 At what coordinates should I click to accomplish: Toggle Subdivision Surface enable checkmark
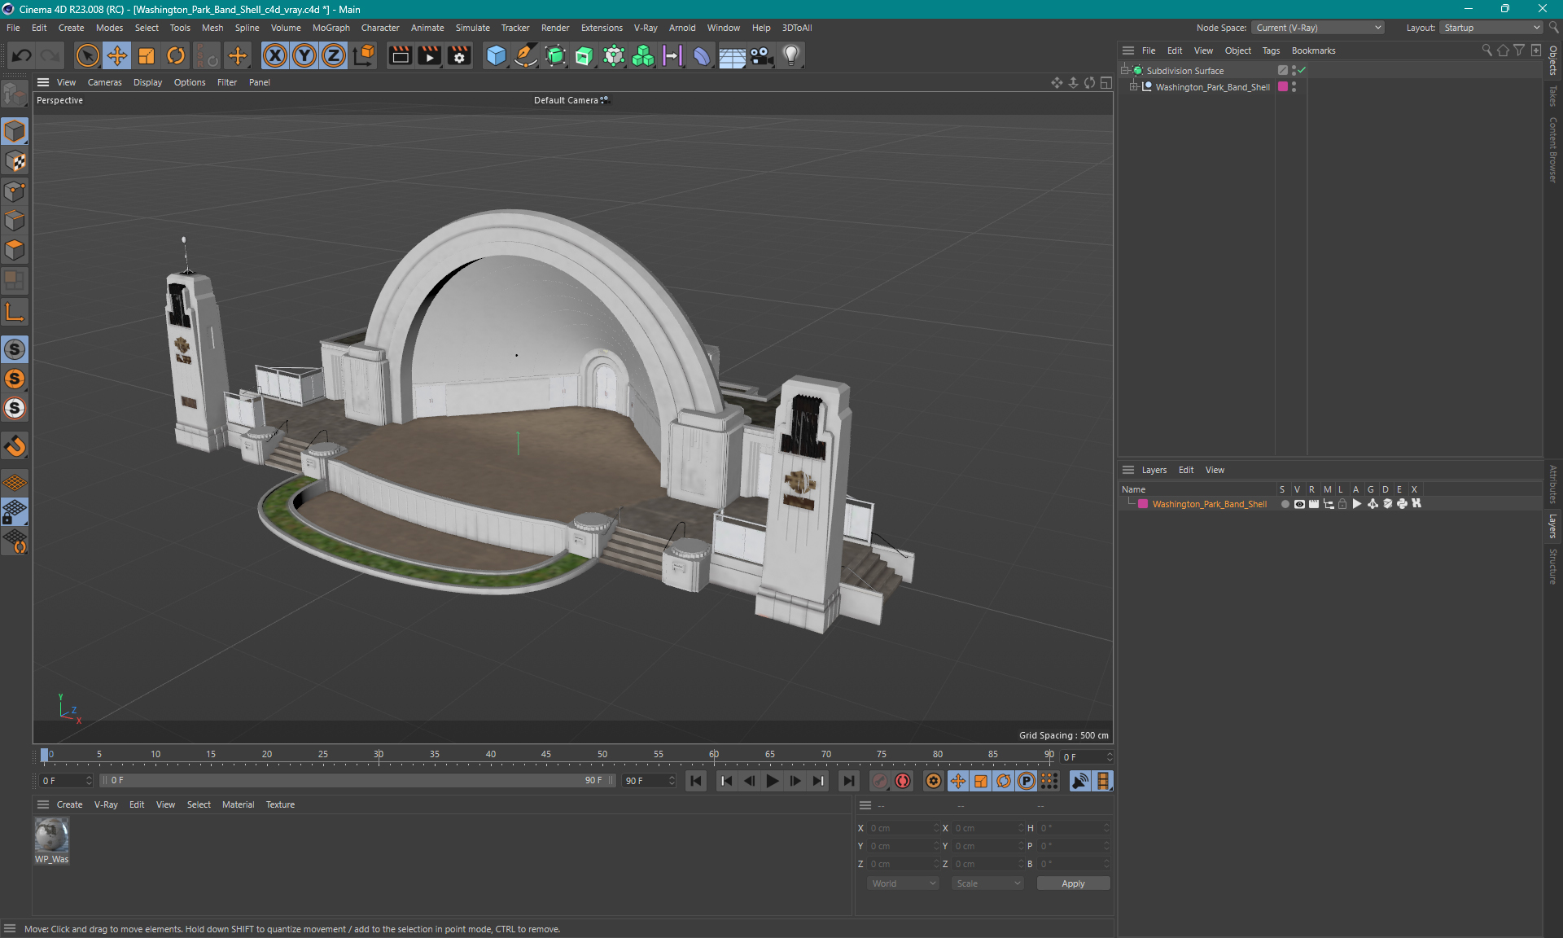(x=1302, y=70)
